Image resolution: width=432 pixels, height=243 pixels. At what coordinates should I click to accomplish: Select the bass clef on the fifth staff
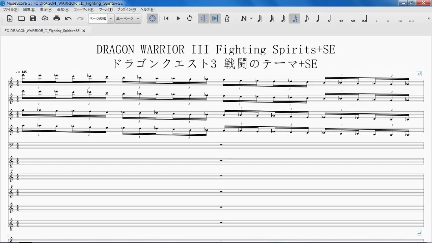(11, 145)
